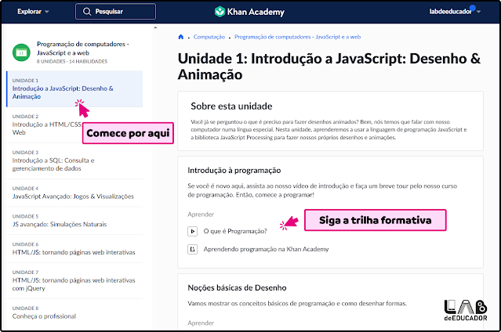This screenshot has height=332, width=501.
Task: Select Unidade 2 Introdução a HTML/CSS
Action: pos(74,125)
